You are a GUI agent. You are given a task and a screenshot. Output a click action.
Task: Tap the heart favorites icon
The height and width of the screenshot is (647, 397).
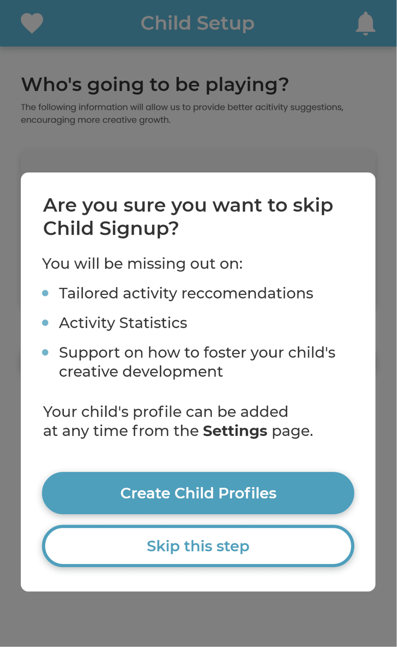coord(32,23)
